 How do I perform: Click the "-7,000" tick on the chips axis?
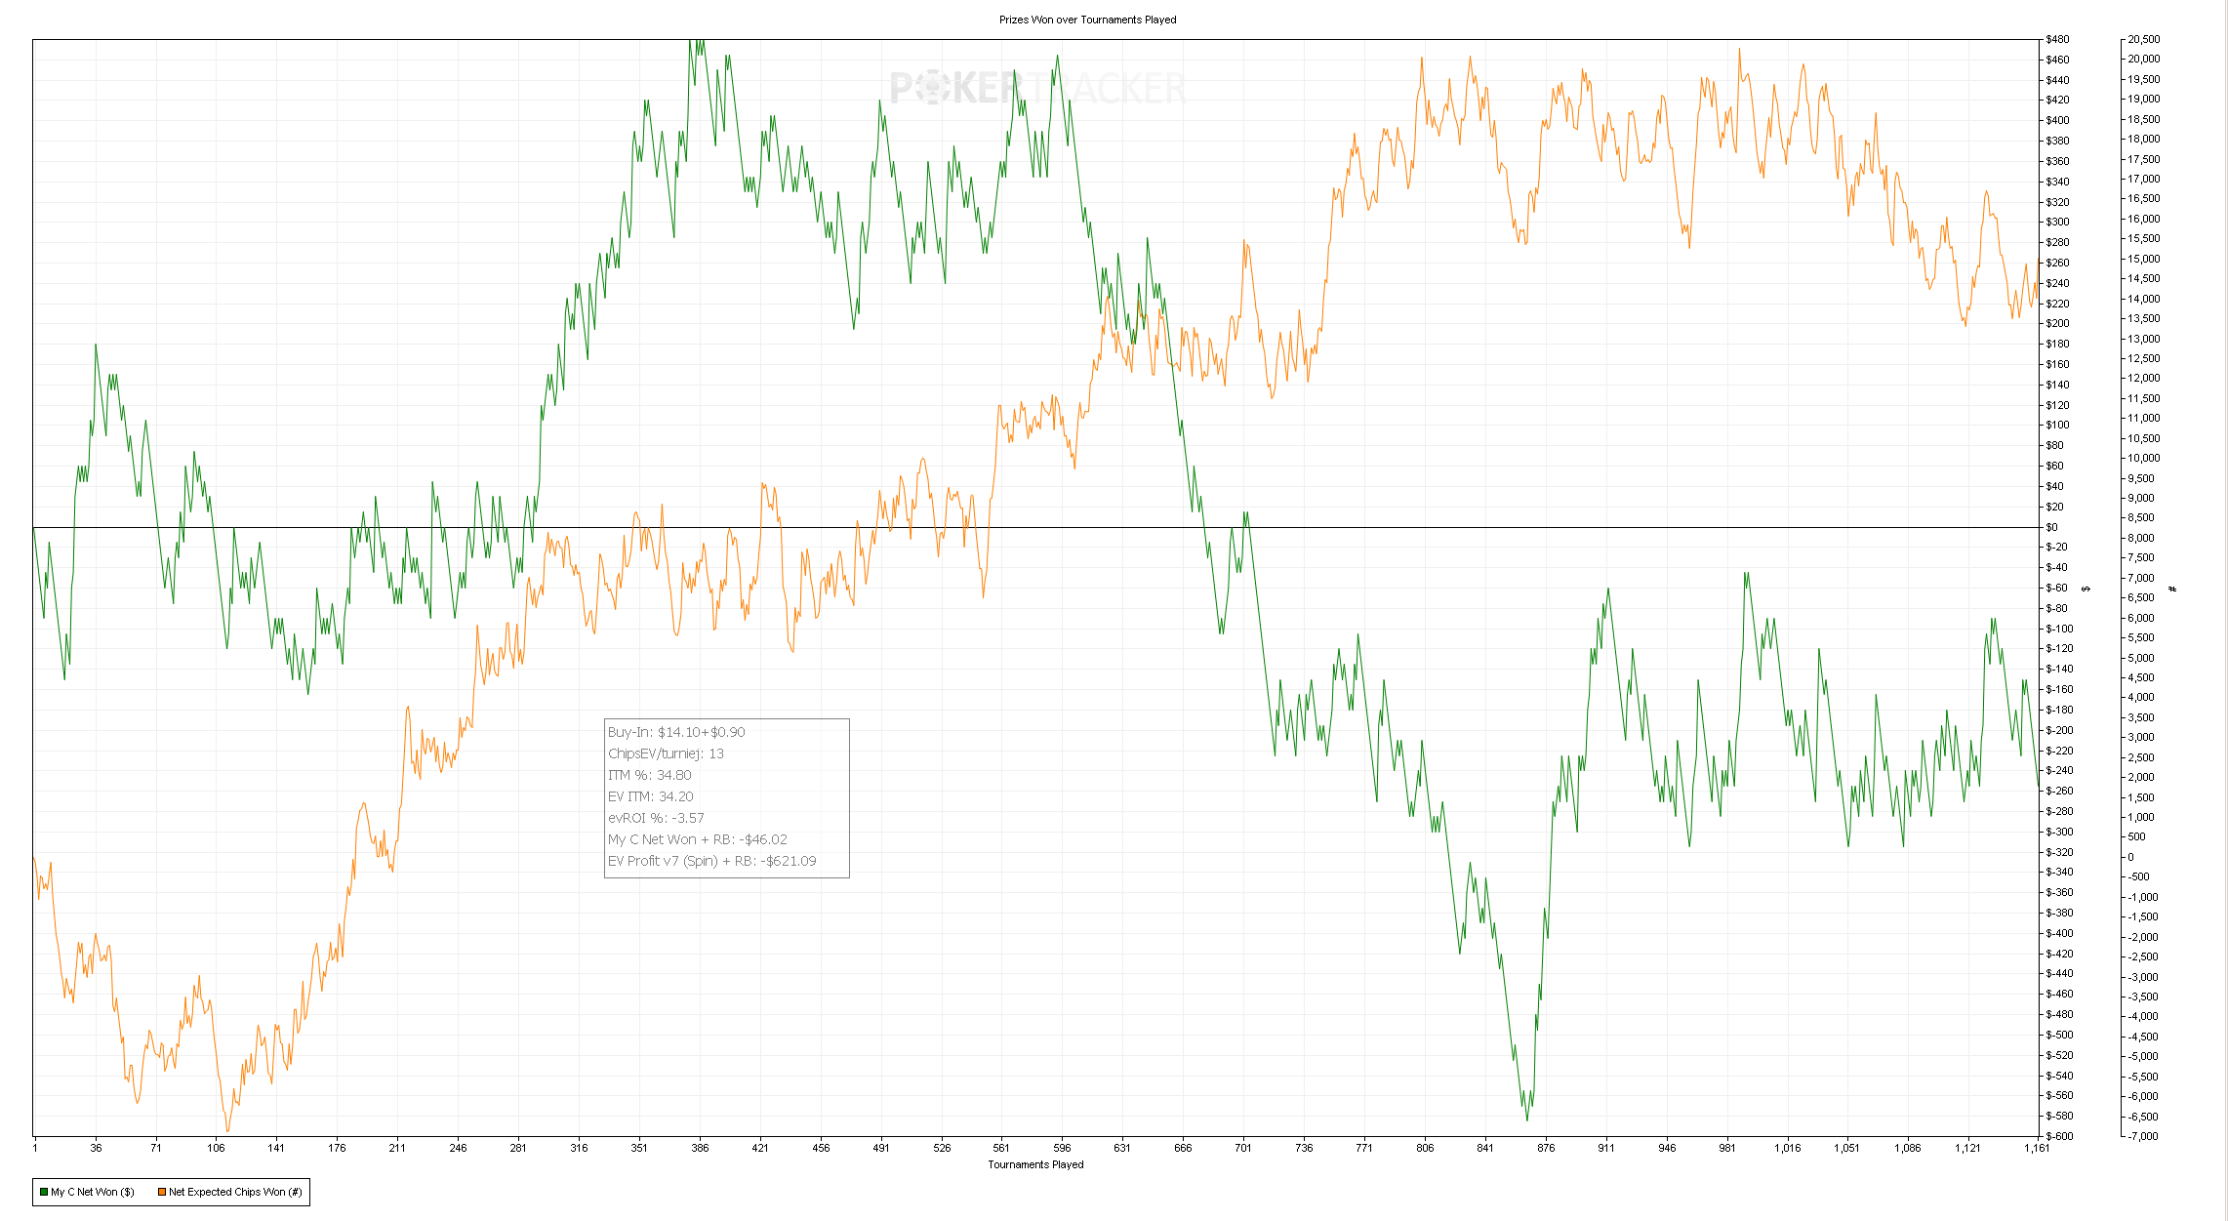(x=2144, y=1136)
